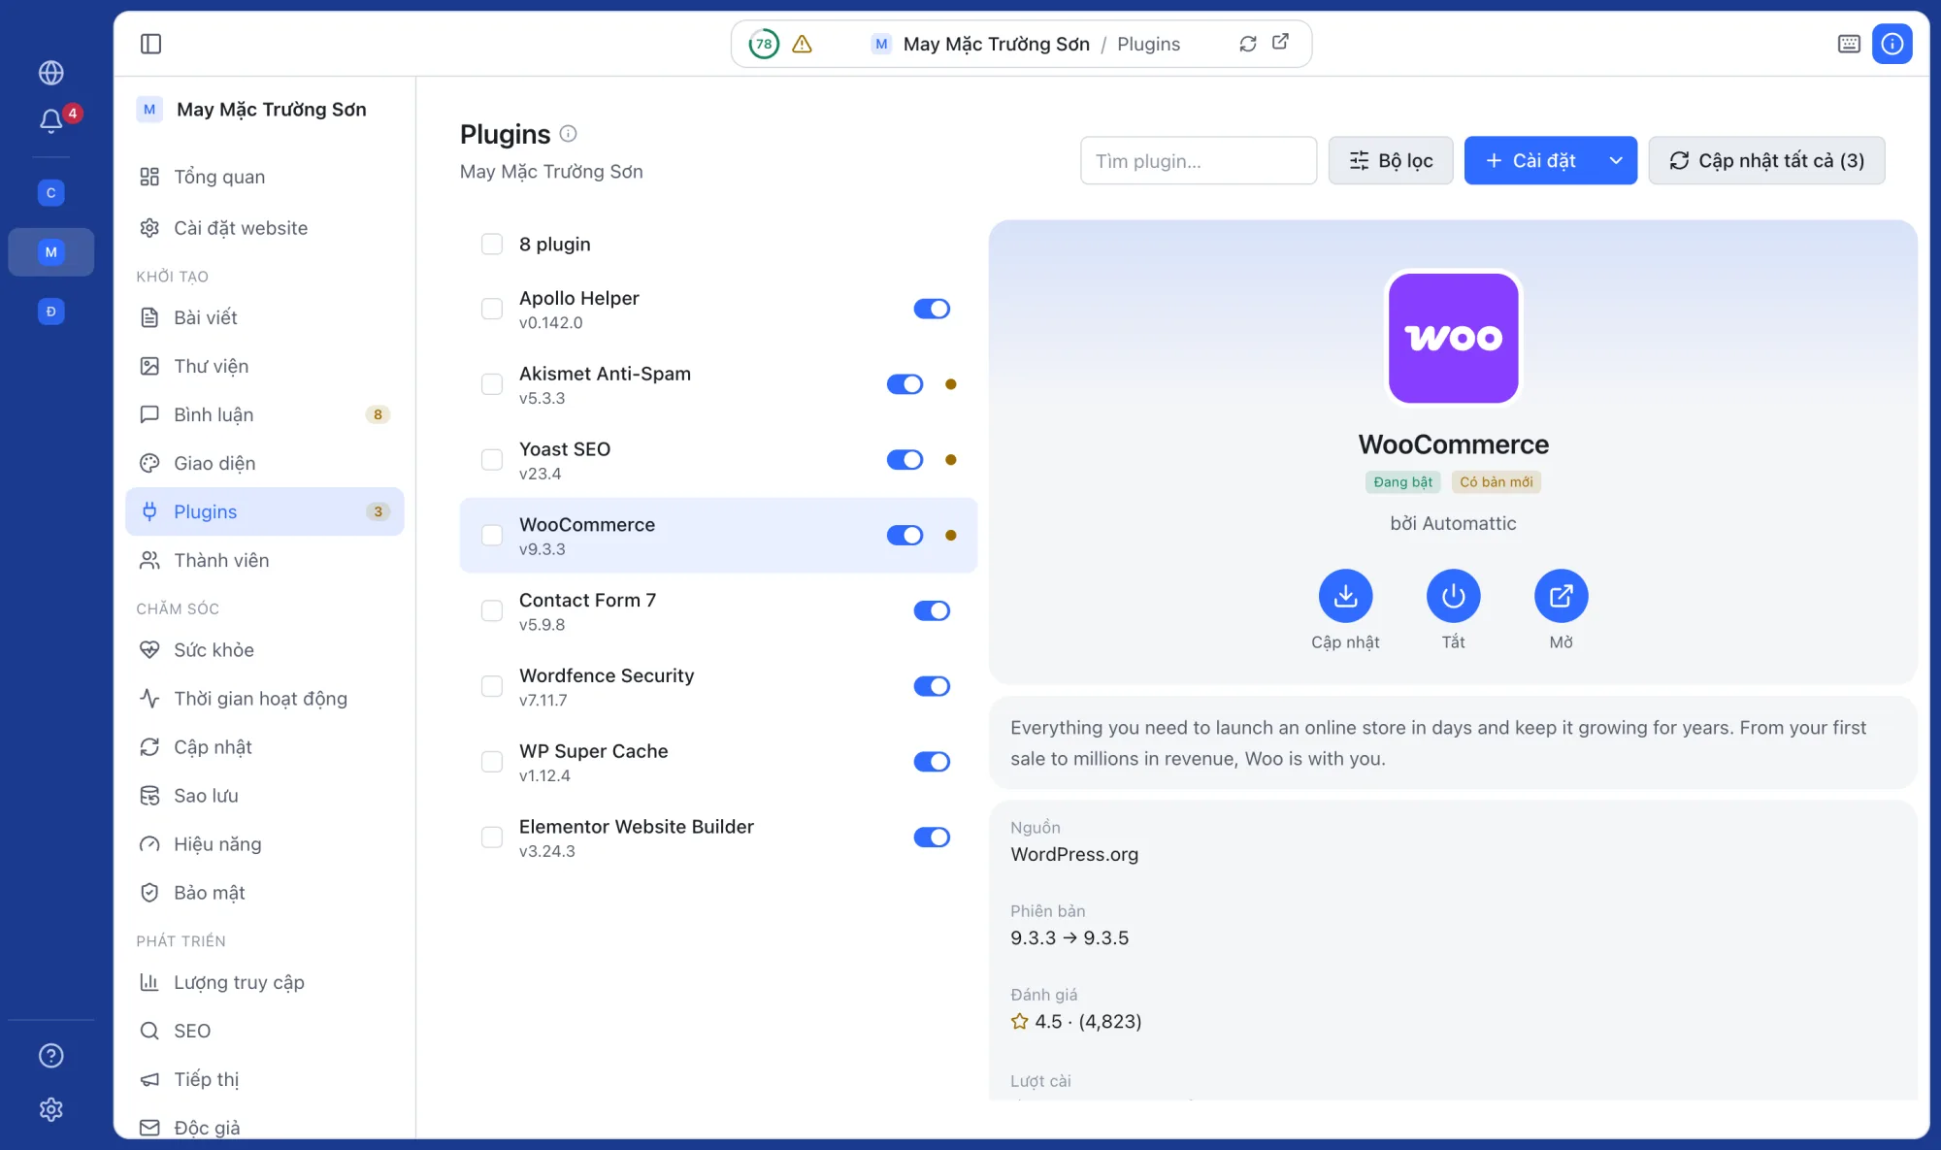This screenshot has height=1150, width=1941.
Task: Select all using the 8 plugin checkbox
Action: pos(492,244)
